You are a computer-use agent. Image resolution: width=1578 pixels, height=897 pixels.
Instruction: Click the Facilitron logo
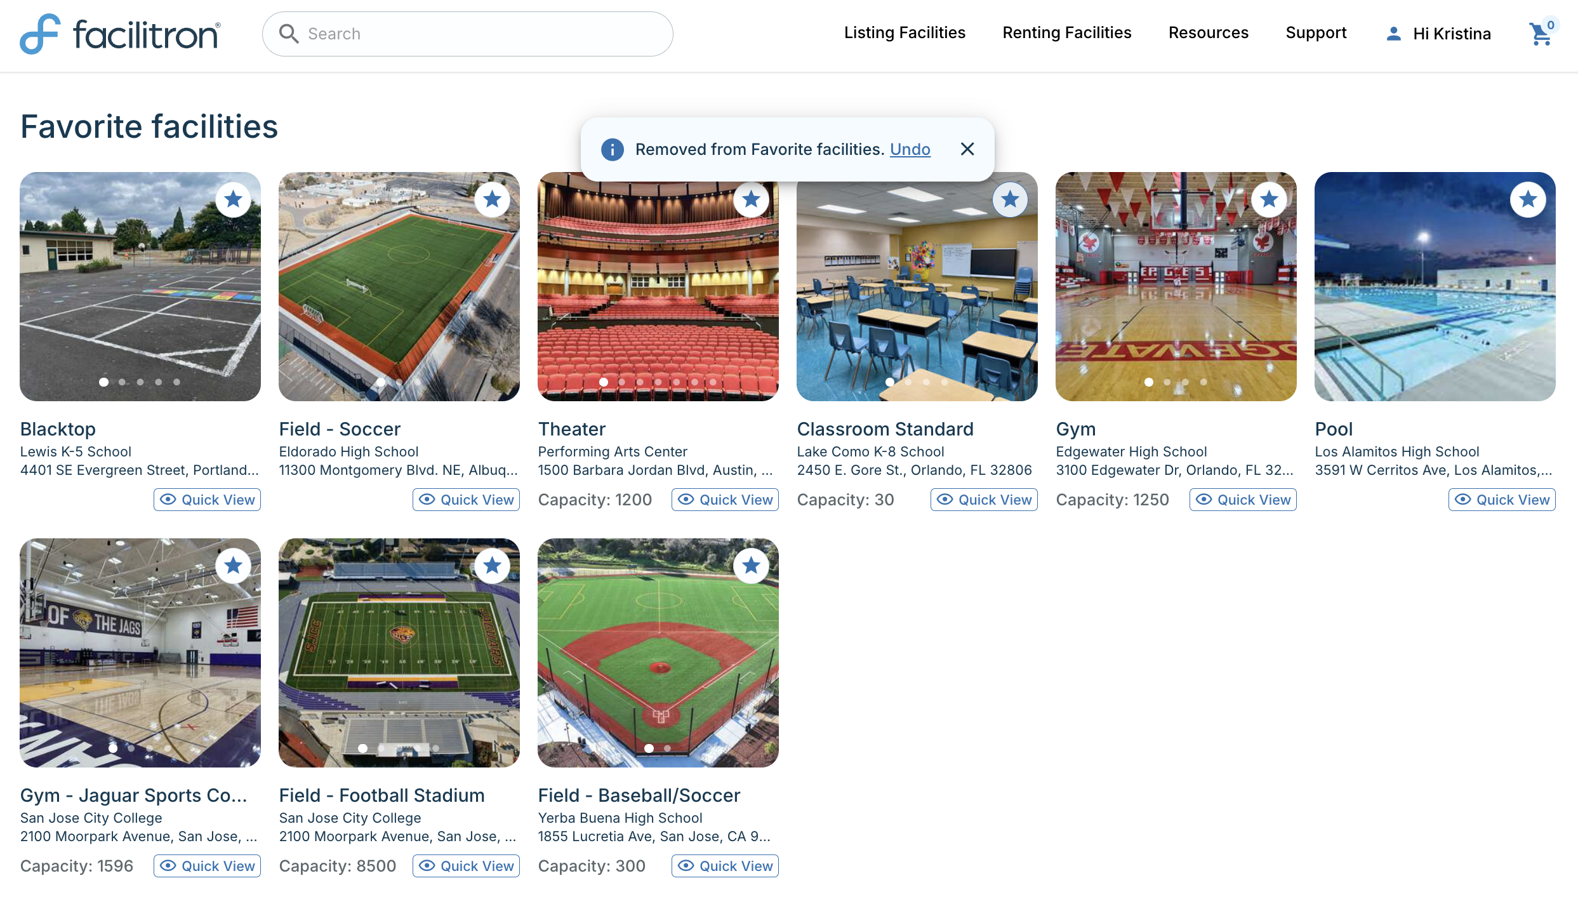pyautogui.click(x=121, y=34)
